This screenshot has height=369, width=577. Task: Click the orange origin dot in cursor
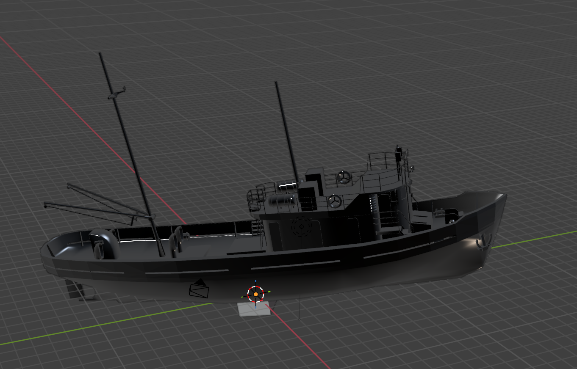pyautogui.click(x=256, y=294)
